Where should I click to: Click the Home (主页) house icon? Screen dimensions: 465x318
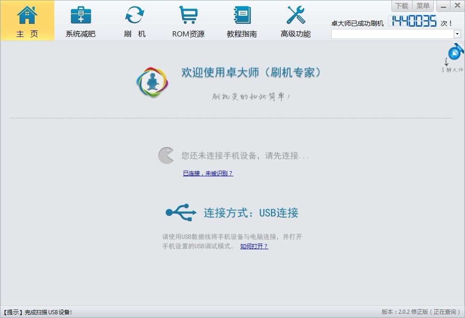[x=27, y=15]
